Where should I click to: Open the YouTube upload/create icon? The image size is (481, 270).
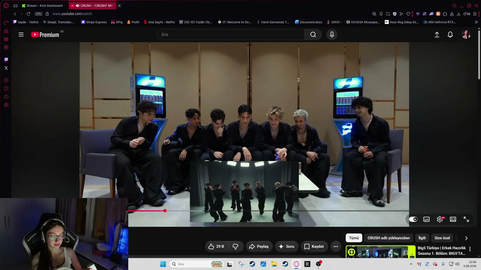437,34
